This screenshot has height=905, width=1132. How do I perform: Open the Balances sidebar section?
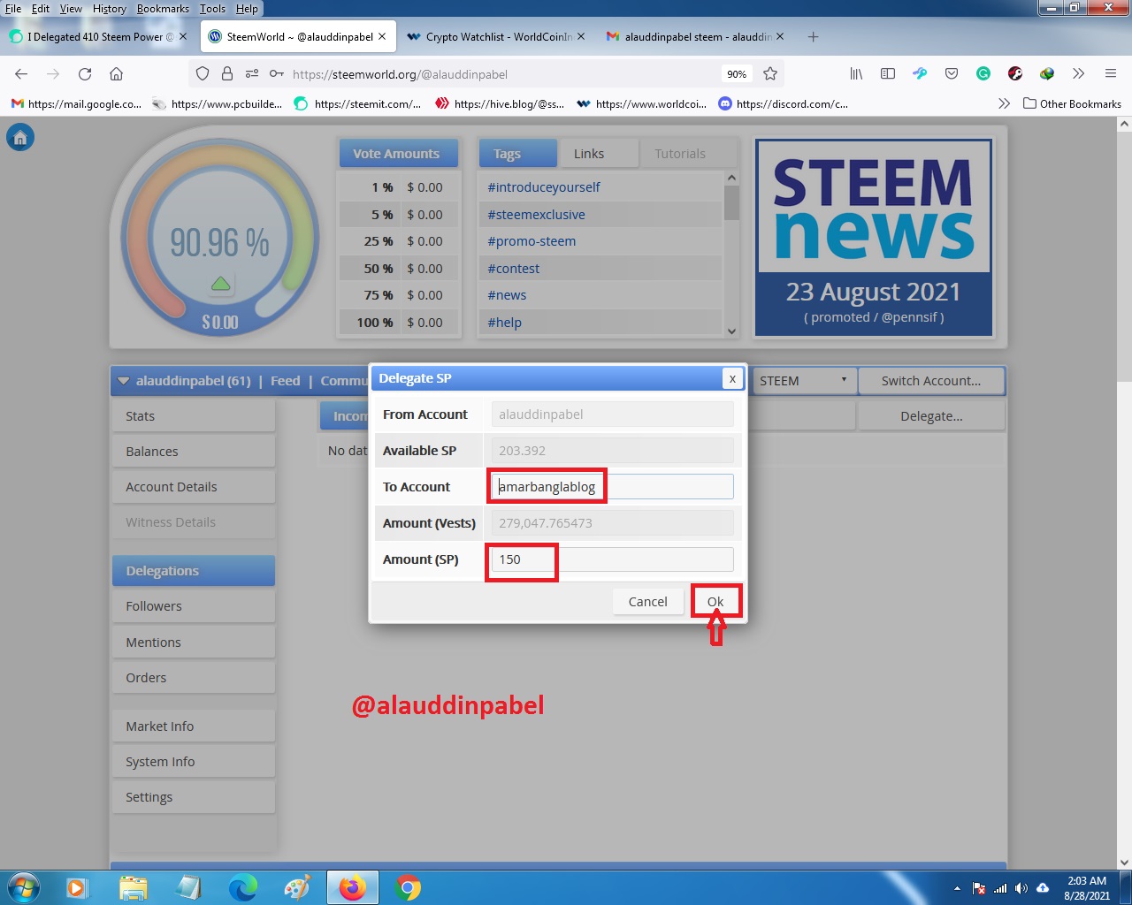pyautogui.click(x=194, y=452)
